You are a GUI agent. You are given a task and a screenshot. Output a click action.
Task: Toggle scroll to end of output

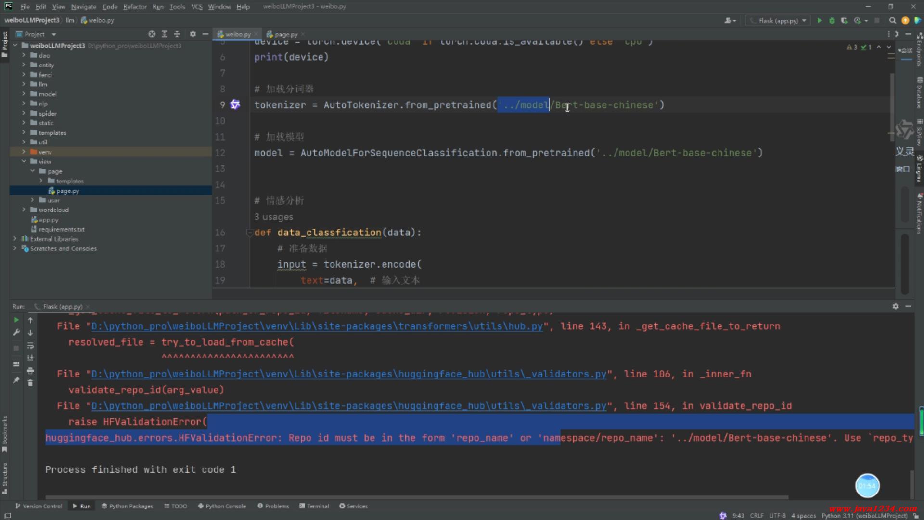click(x=30, y=358)
